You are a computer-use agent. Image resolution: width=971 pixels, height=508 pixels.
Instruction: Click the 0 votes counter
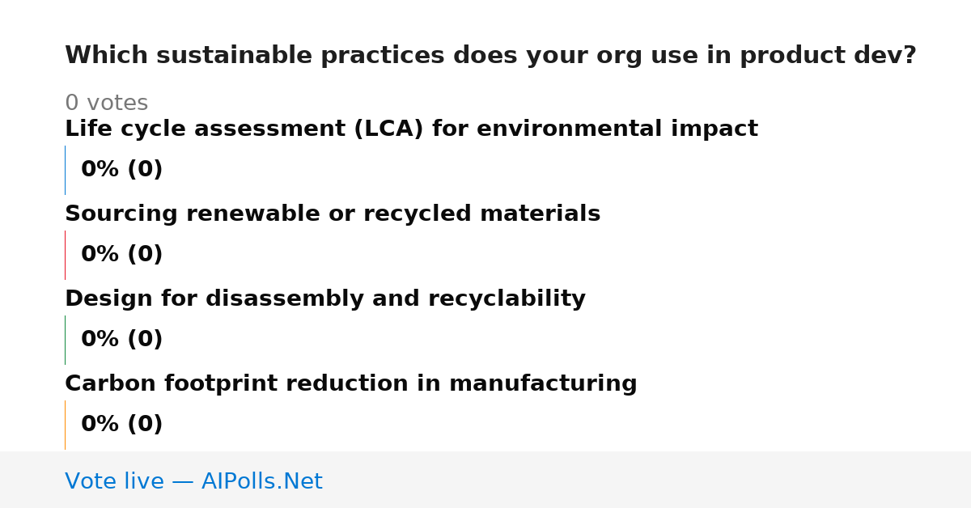point(107,104)
